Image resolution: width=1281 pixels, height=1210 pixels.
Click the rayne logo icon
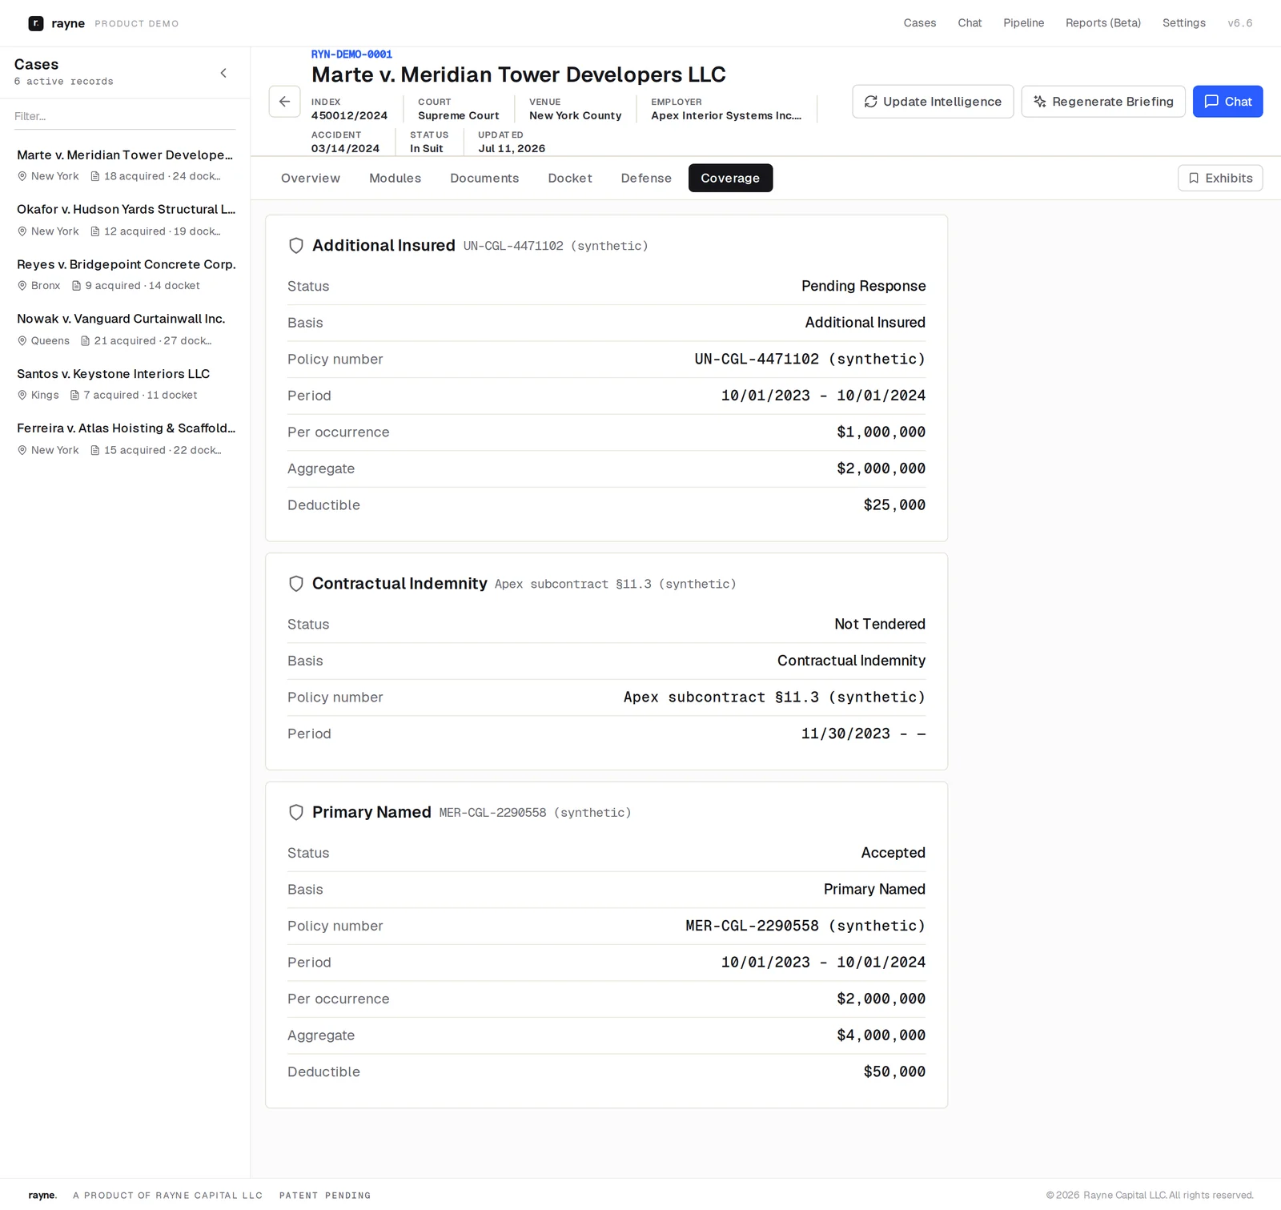[x=36, y=23]
